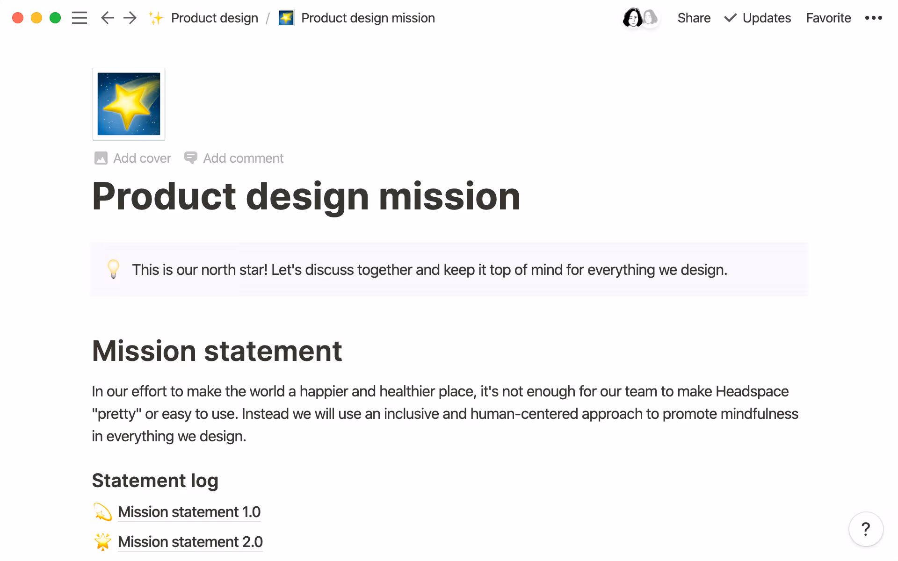Toggle Favorite for this page
The image size is (898, 561).
tap(828, 18)
